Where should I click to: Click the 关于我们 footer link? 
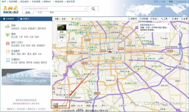(x=42, y=109)
